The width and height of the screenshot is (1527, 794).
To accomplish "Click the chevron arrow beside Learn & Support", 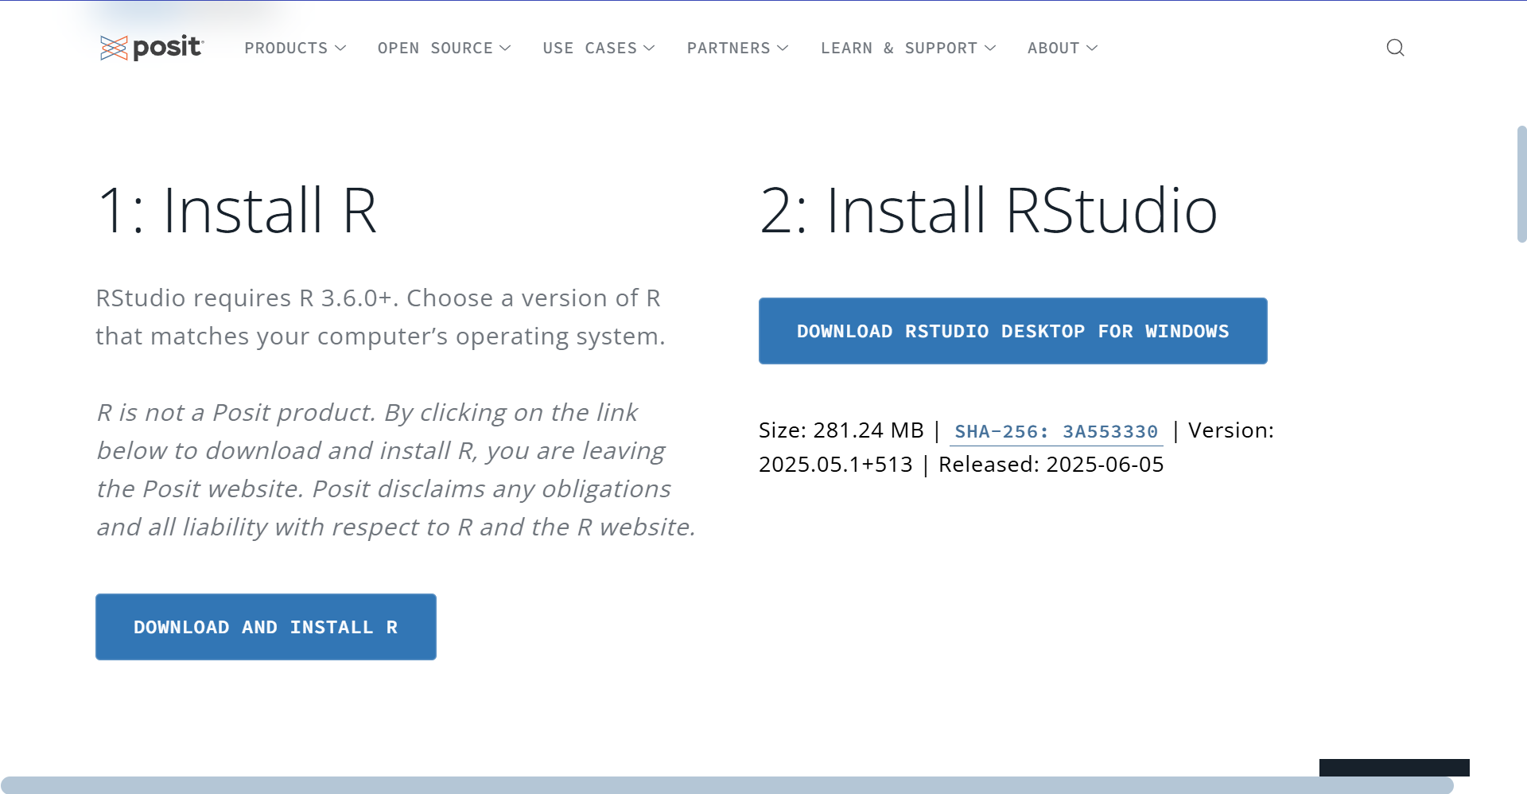I will (990, 49).
